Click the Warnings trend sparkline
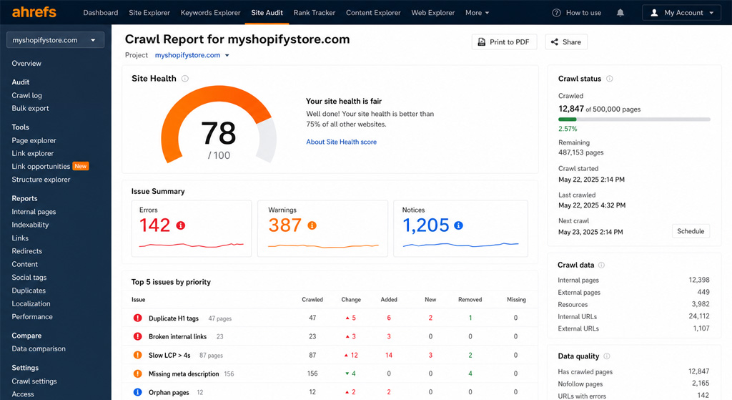Screen dimensions: 732x400 [323, 245]
